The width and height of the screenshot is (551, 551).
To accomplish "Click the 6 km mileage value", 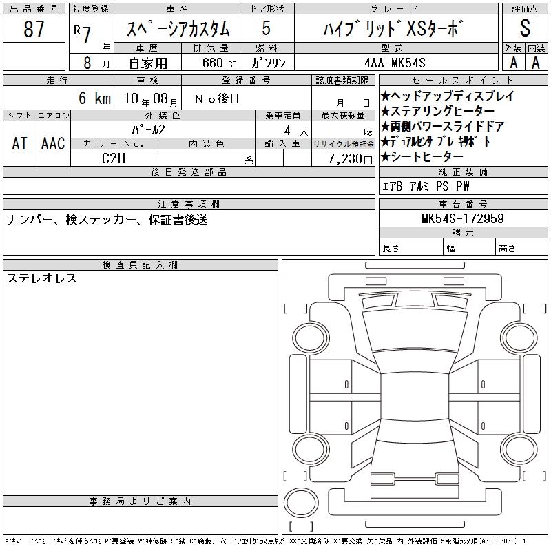I will coord(94,98).
